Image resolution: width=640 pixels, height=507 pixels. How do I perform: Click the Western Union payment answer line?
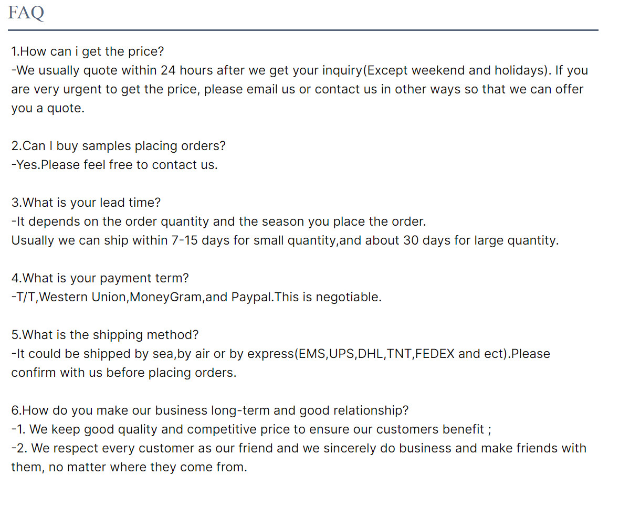[196, 297]
